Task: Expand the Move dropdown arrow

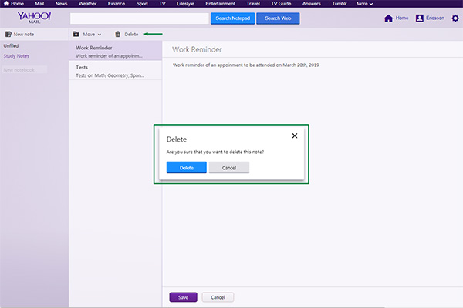Action: [x=100, y=35]
